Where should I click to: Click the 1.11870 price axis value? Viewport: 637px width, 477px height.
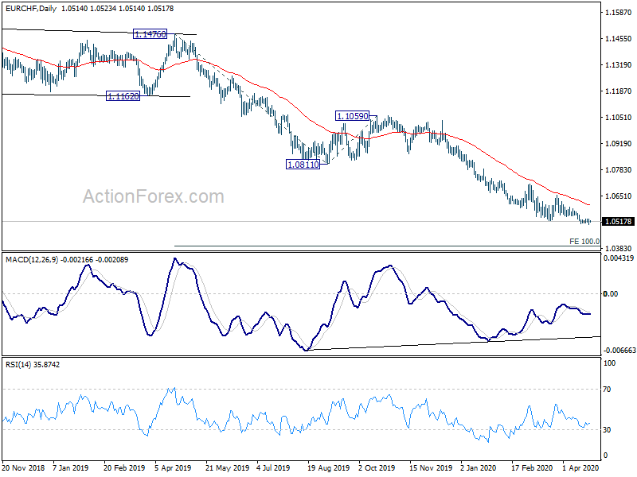tap(619, 91)
